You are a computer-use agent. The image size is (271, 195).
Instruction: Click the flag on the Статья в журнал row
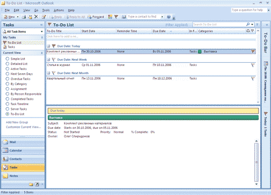[x=253, y=65]
